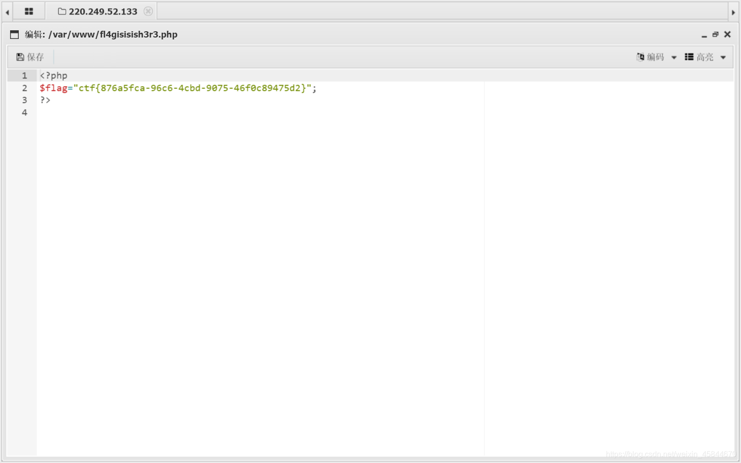741x463 pixels.
Task: Click the $flag variable in the code
Action: [x=53, y=88]
